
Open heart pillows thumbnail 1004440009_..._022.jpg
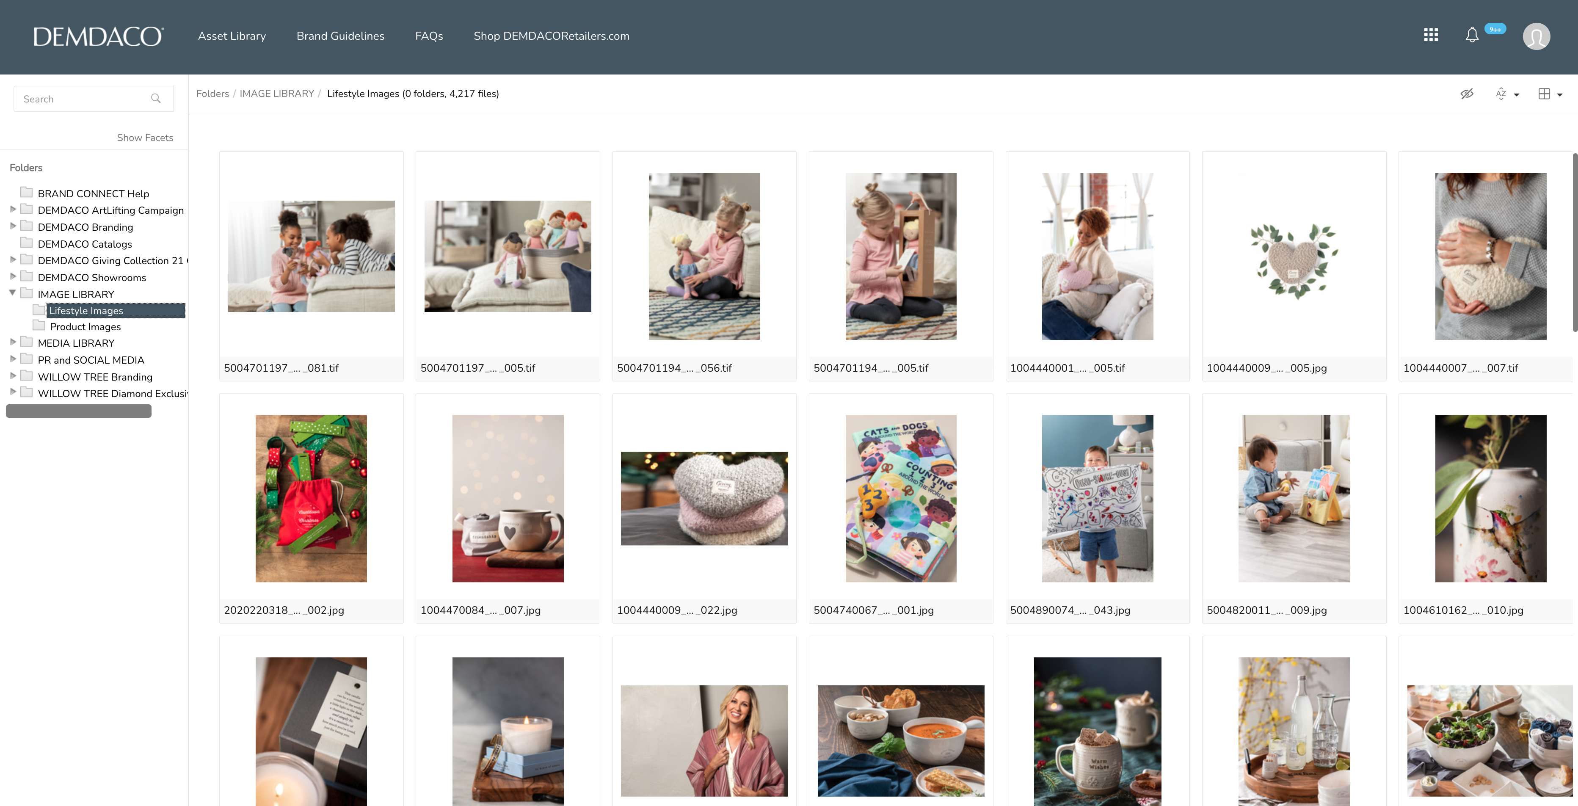tap(704, 499)
